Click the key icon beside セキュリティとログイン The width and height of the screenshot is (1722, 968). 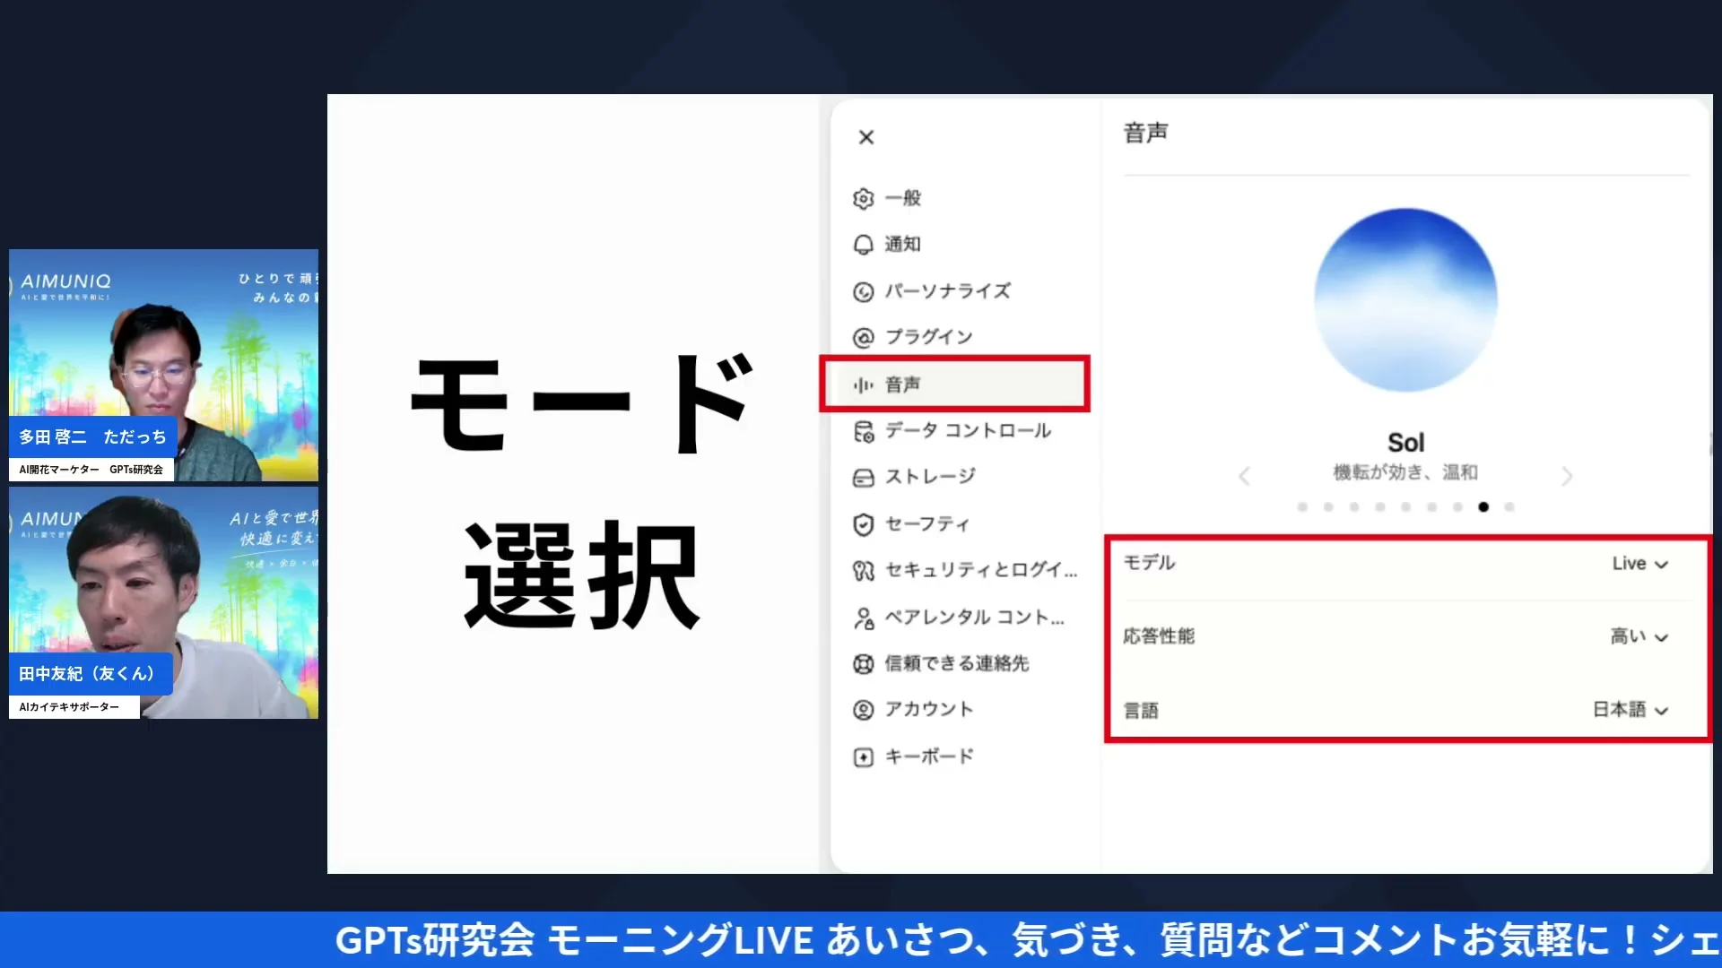(x=863, y=570)
